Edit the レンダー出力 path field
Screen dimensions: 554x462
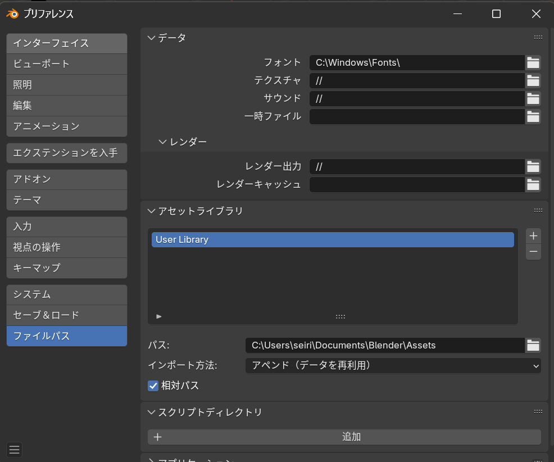tap(417, 166)
